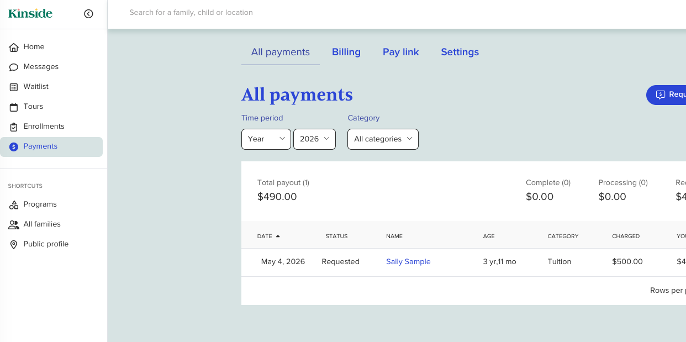Open the All categories dropdown
The height and width of the screenshot is (342, 686).
point(383,139)
